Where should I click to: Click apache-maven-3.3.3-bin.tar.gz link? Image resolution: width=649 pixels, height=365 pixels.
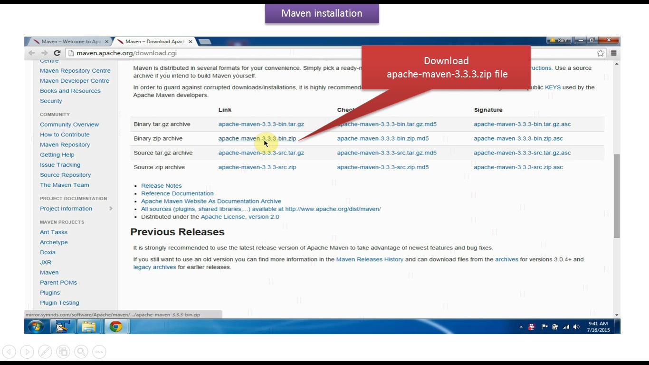click(x=261, y=125)
